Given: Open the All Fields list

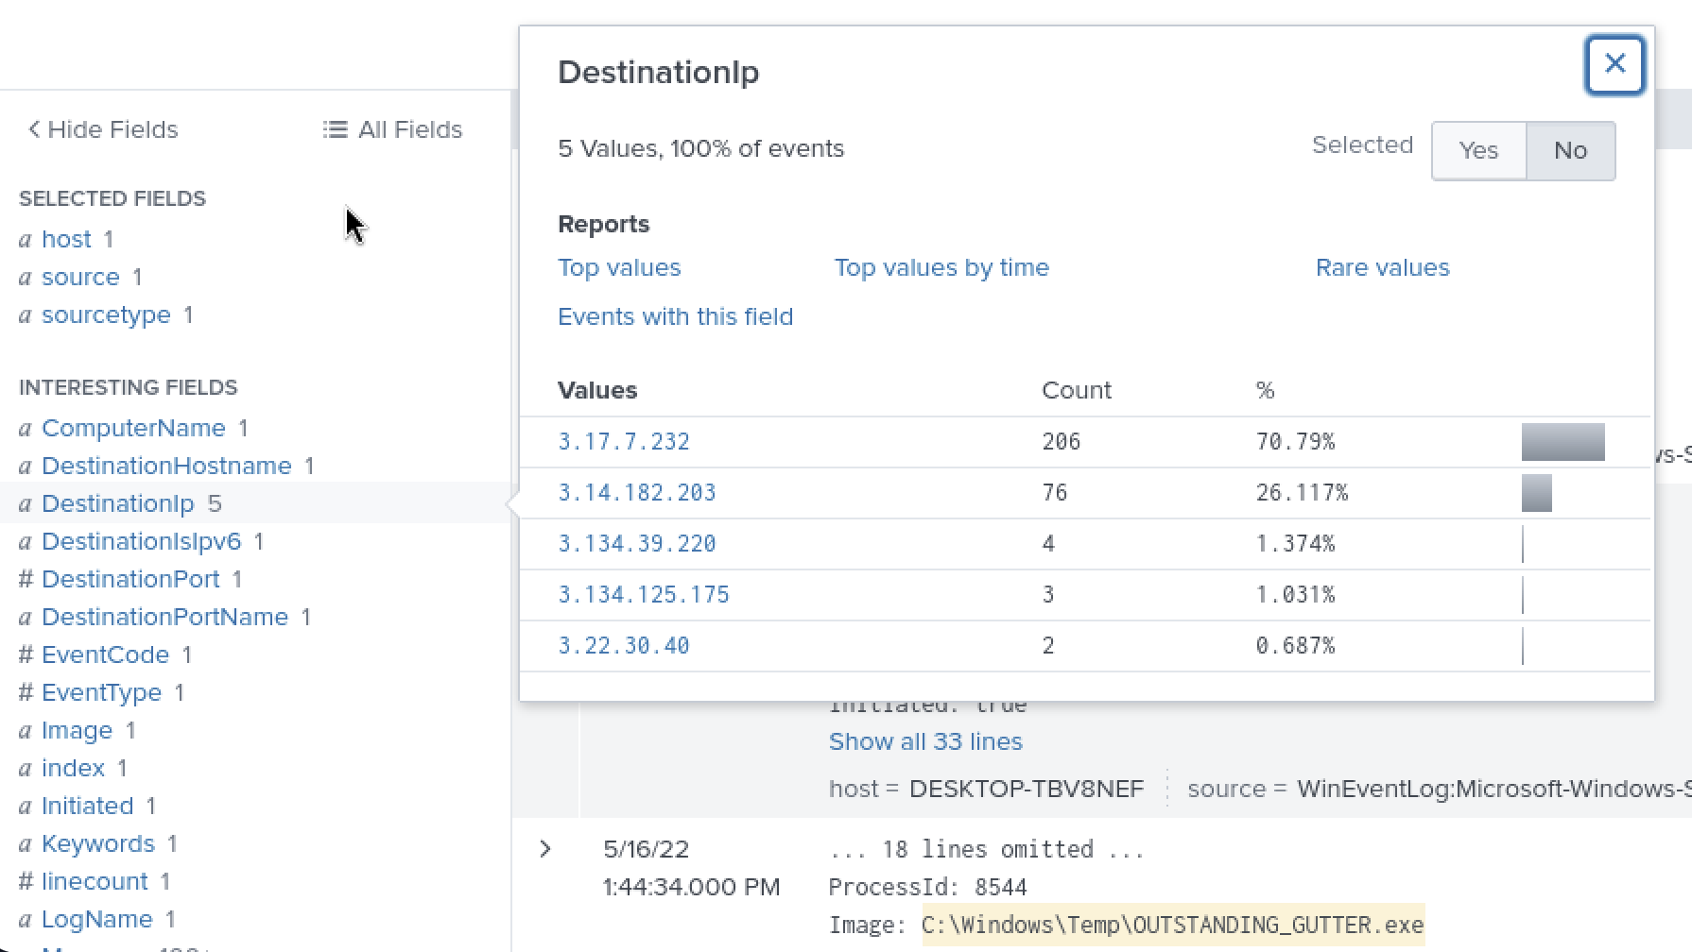Looking at the screenshot, I should tap(392, 129).
